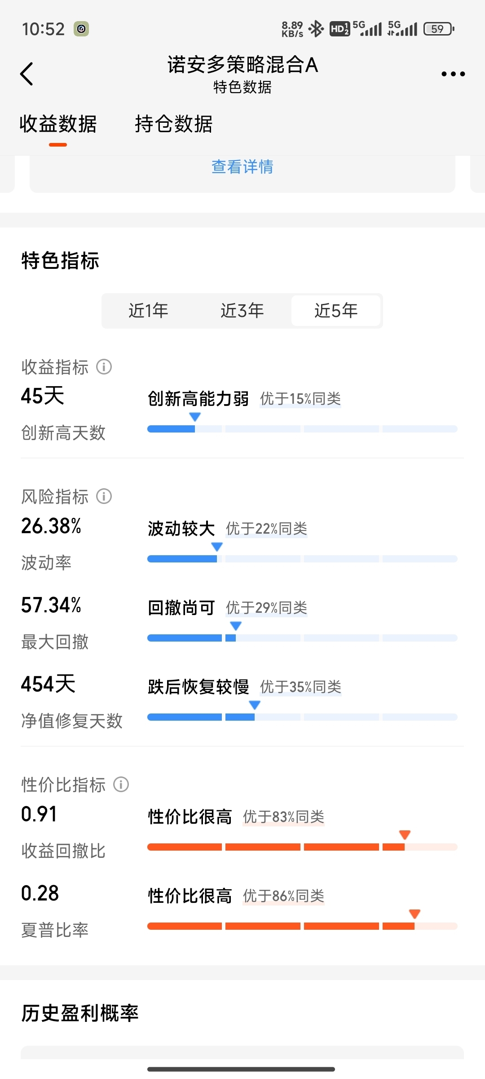Tap the 夏普比率 orange progress bar

(x=302, y=926)
